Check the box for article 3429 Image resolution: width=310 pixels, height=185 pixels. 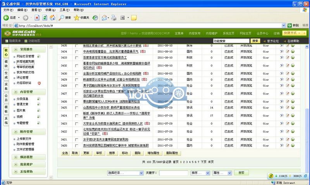76,80
